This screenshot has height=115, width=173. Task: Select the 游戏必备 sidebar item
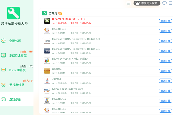tap(15, 99)
